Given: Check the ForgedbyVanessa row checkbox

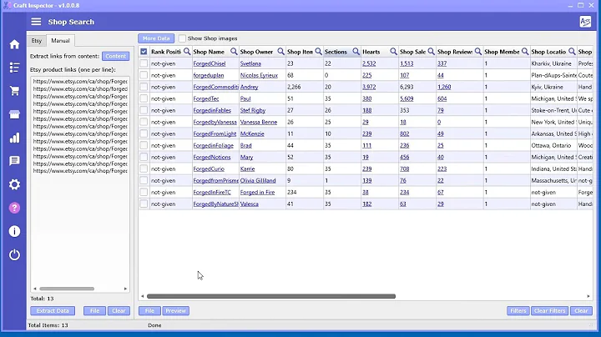Looking at the screenshot, I should [144, 122].
